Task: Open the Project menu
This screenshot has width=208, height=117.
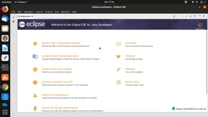Action: tap(49, 12)
